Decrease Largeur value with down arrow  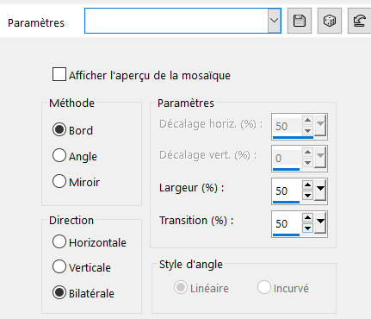tap(307, 196)
